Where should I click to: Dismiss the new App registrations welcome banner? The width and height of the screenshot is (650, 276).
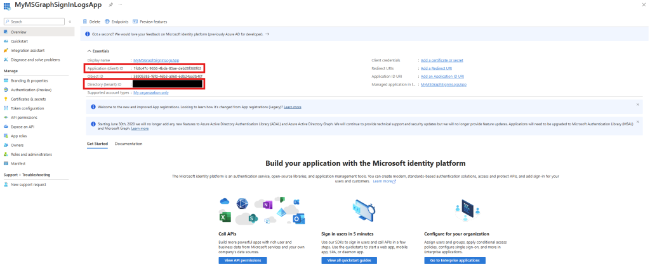pos(637,104)
